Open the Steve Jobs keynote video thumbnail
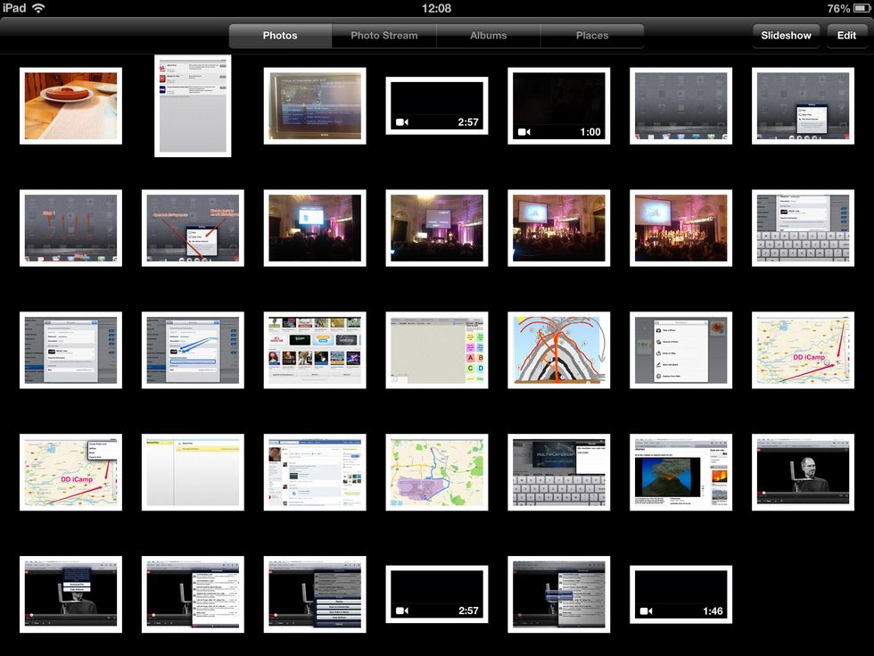 803,472
